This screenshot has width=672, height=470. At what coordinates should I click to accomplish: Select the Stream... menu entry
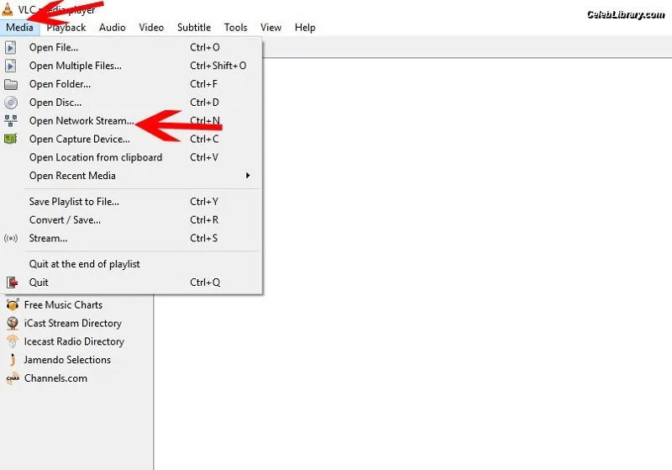[x=131, y=238]
